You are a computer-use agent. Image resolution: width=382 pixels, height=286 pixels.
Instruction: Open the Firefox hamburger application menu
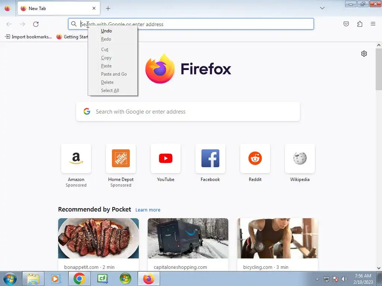pos(373,24)
